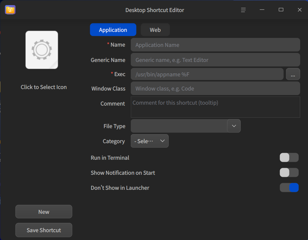Click the Save Shortcut button

[44, 230]
